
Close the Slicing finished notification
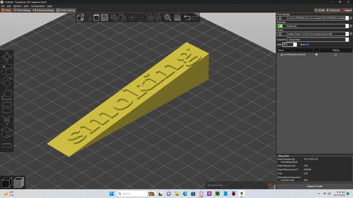[x=270, y=185]
